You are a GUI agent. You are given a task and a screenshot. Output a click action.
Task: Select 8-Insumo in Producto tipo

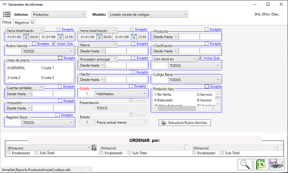point(204,100)
